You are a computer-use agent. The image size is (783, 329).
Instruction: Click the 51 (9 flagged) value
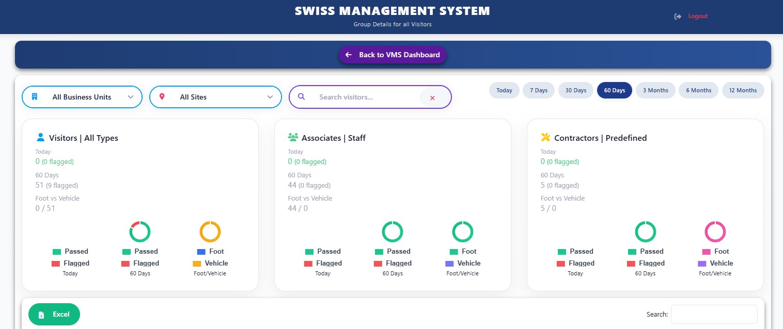(57, 185)
